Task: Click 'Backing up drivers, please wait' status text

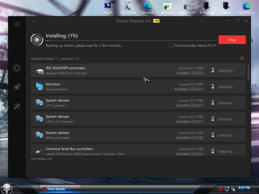Action: (83, 45)
